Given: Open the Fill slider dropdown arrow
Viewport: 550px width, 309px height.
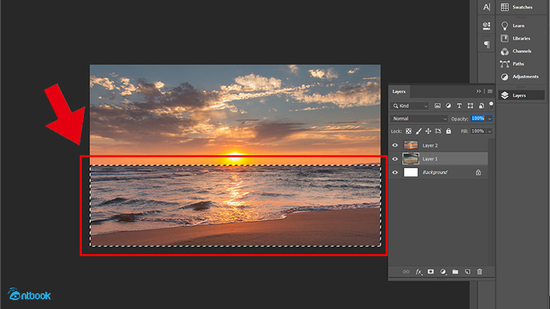Looking at the screenshot, I should [x=489, y=131].
